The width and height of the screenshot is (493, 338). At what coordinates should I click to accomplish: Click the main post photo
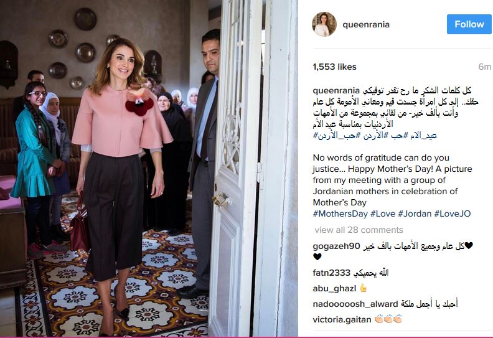pyautogui.click(x=149, y=168)
